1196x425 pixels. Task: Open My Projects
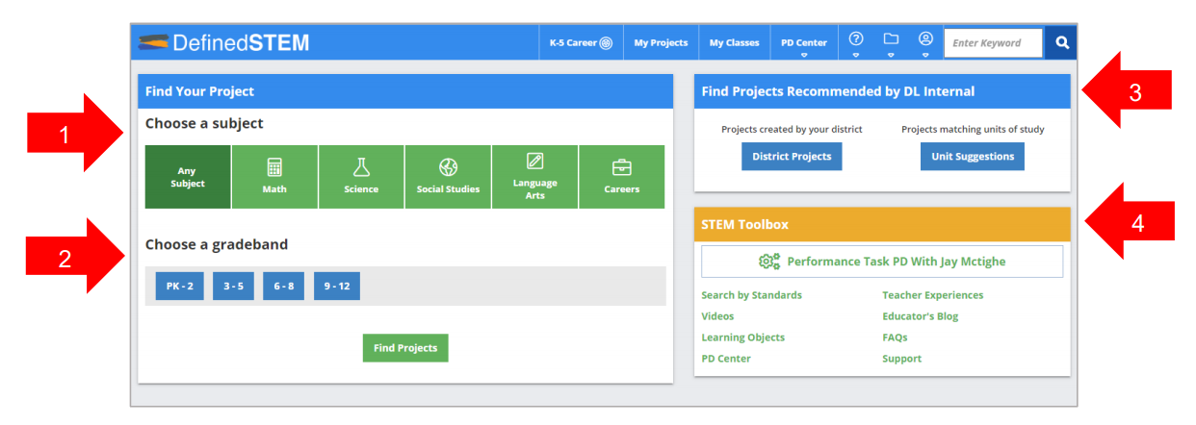661,42
